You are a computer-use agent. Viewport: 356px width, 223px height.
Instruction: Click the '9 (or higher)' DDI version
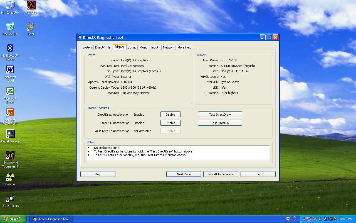pyautogui.click(x=229, y=93)
